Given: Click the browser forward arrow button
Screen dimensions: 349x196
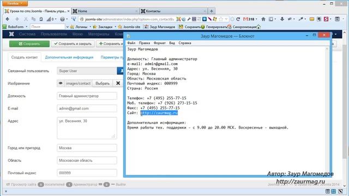Looking at the screenshot, I should (17, 19).
